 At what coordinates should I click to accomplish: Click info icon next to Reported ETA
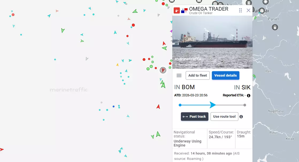[248, 96]
